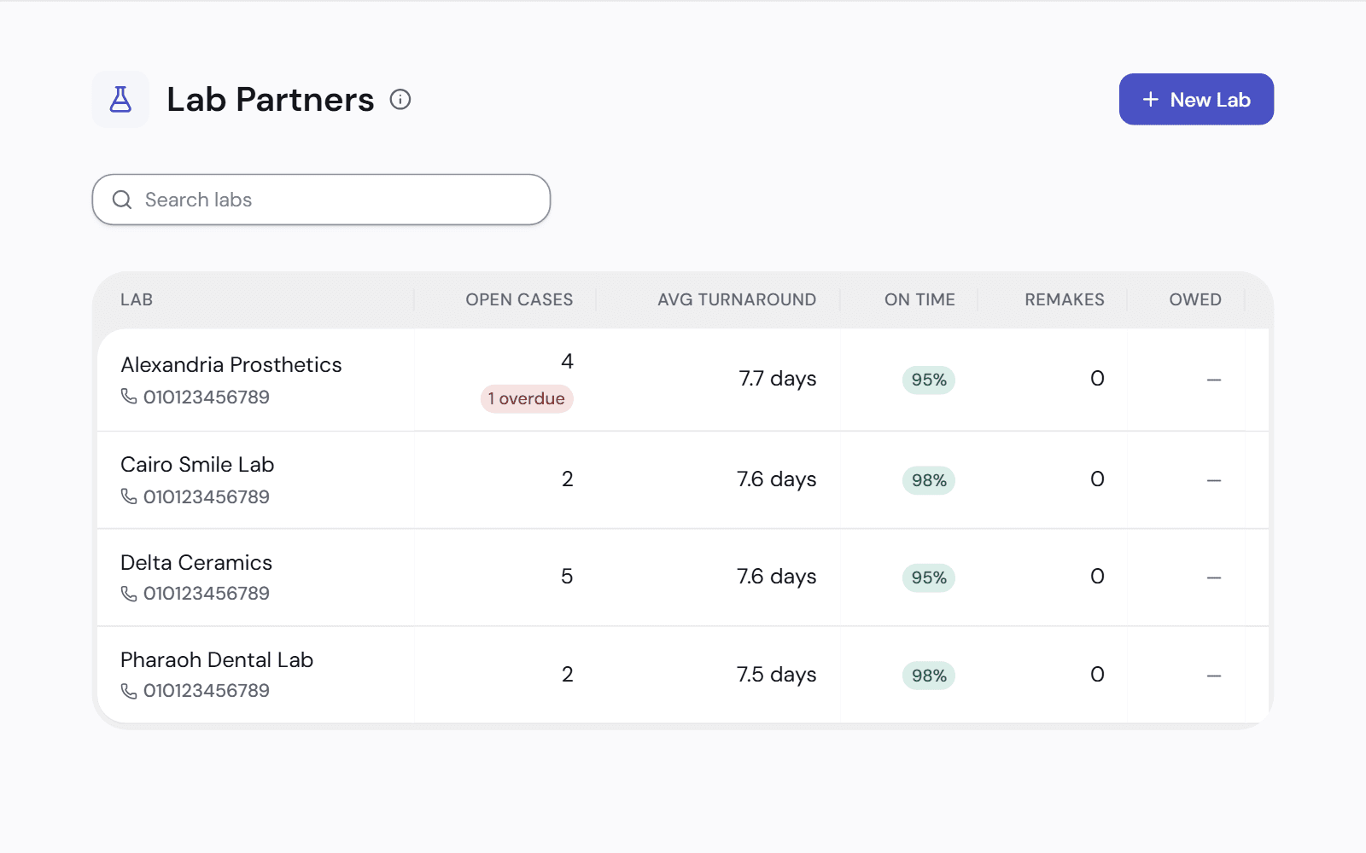Click the flask icon beside Lab Partners
Image resolution: width=1366 pixels, height=853 pixels.
pos(120,100)
